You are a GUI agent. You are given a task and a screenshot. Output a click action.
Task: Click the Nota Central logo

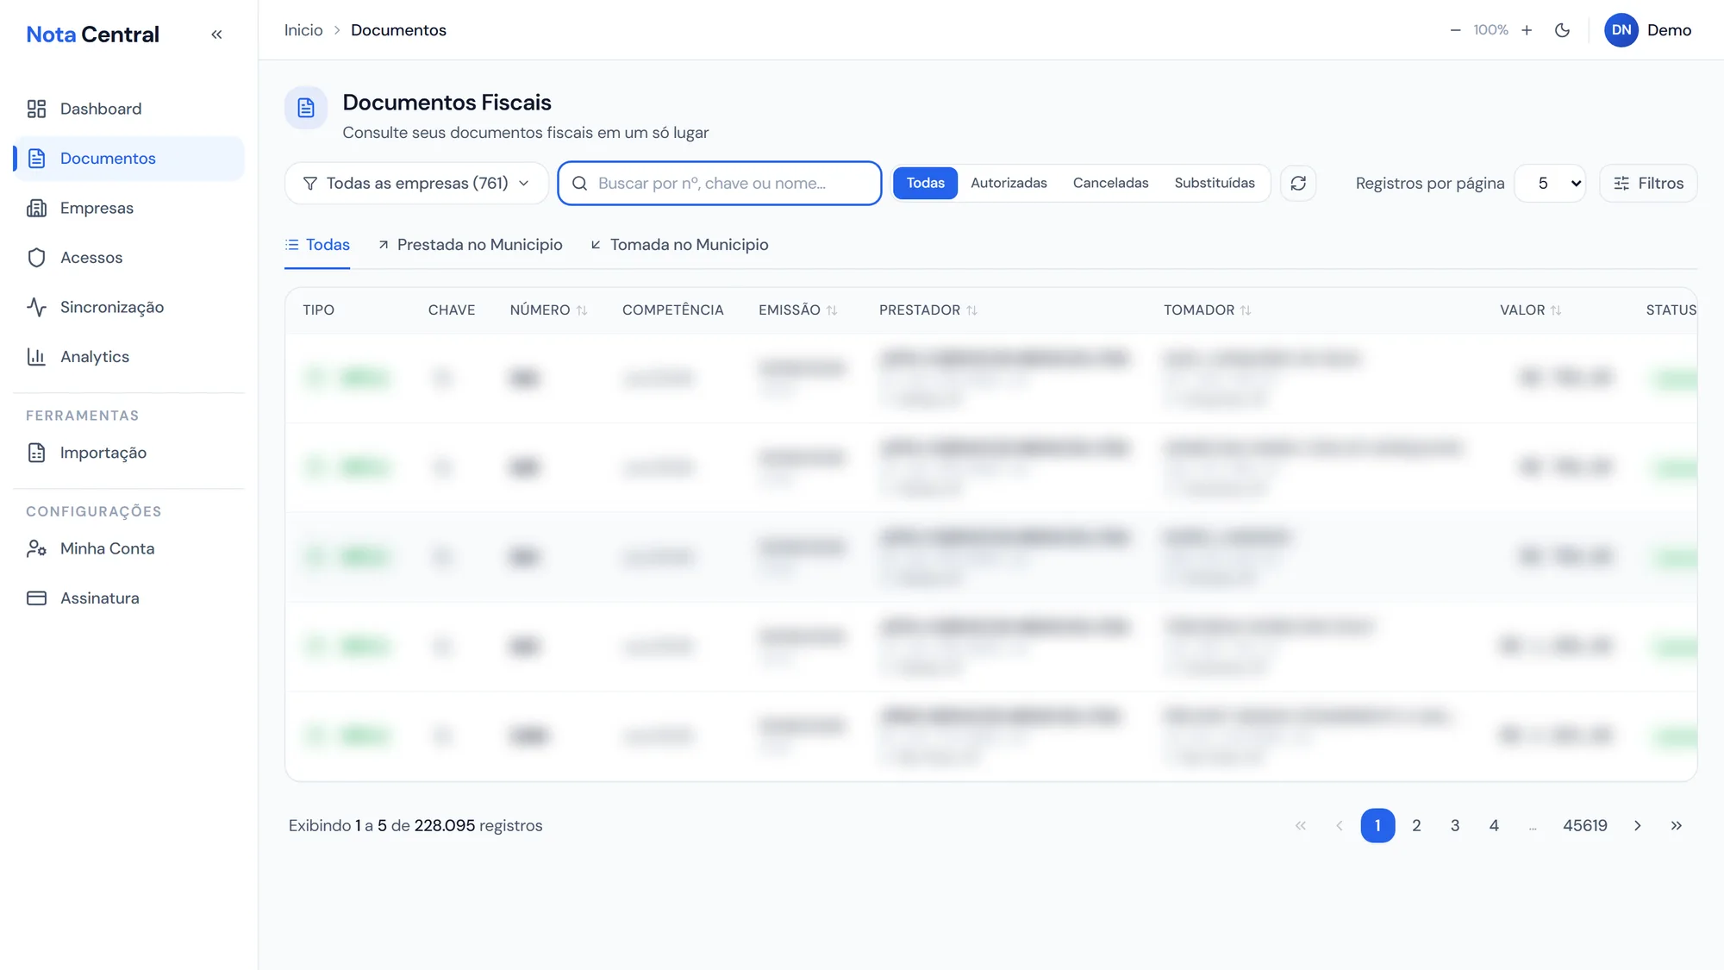(92, 34)
